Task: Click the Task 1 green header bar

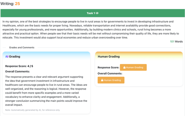Action: 58,13
